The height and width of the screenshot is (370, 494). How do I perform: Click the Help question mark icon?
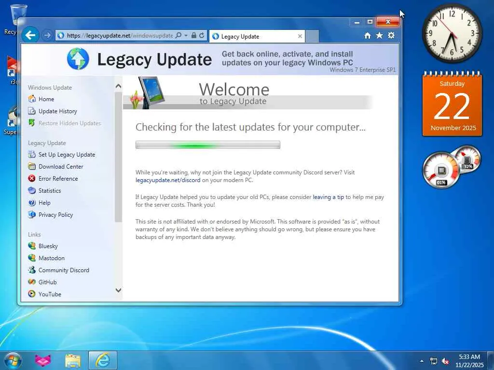coord(32,203)
